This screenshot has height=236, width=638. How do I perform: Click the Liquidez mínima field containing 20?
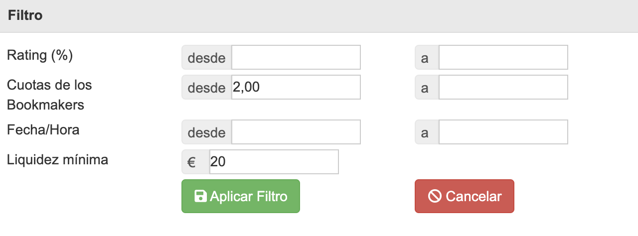point(274,162)
